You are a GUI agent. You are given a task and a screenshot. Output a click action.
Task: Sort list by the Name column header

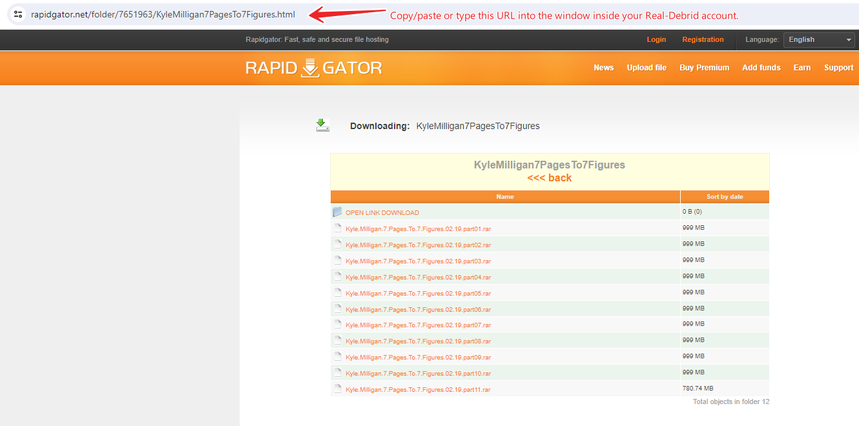pos(505,197)
